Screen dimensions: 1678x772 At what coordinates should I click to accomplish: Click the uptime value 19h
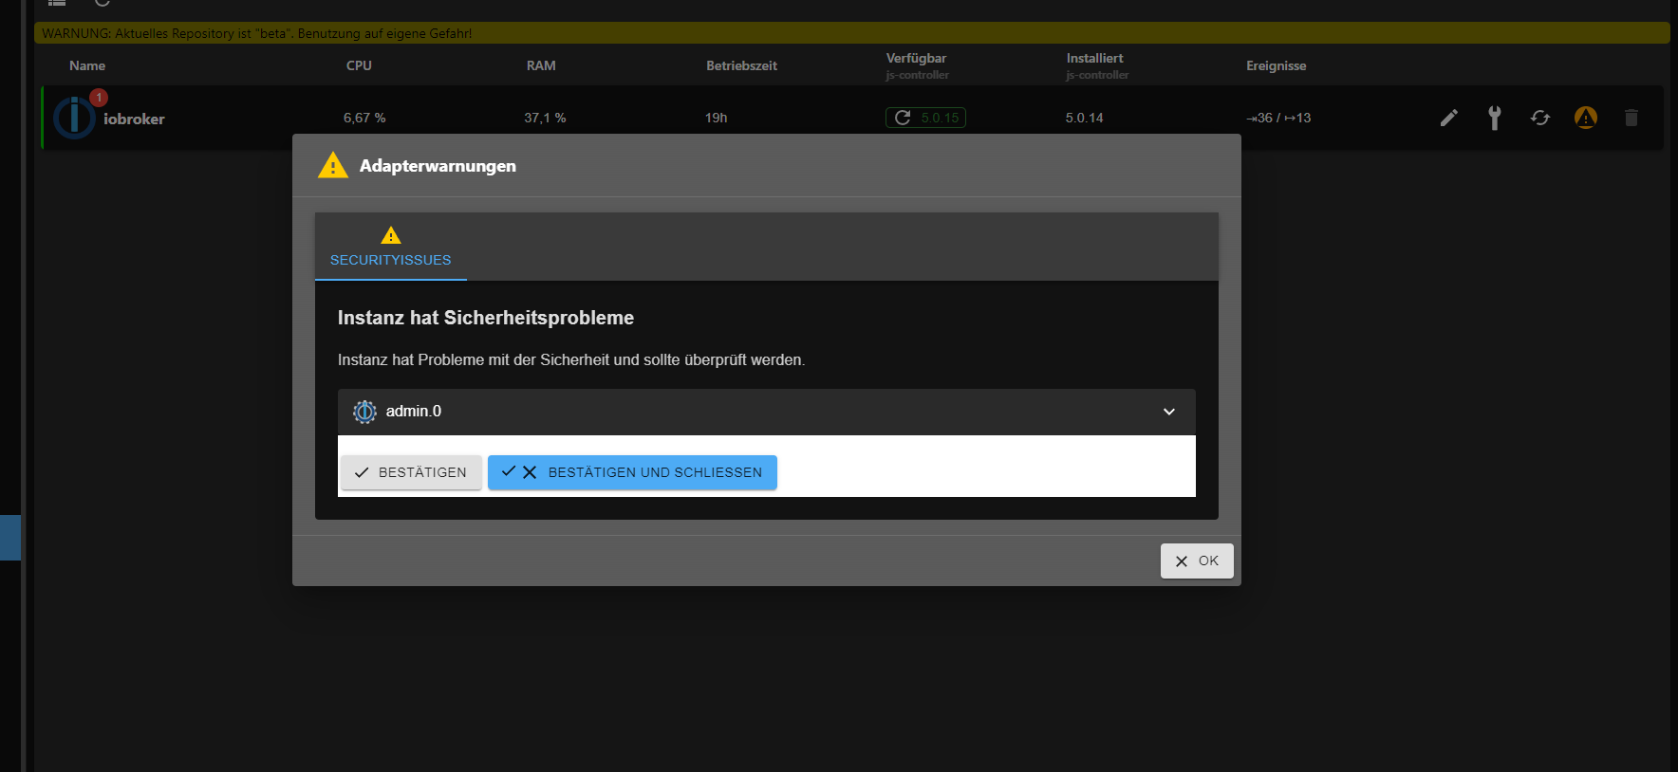(716, 118)
